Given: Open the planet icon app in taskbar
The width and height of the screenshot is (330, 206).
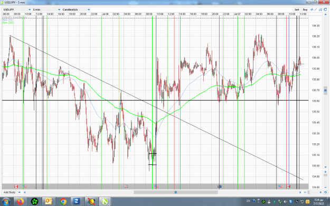Looking at the screenshot, I should (x=91, y=202).
